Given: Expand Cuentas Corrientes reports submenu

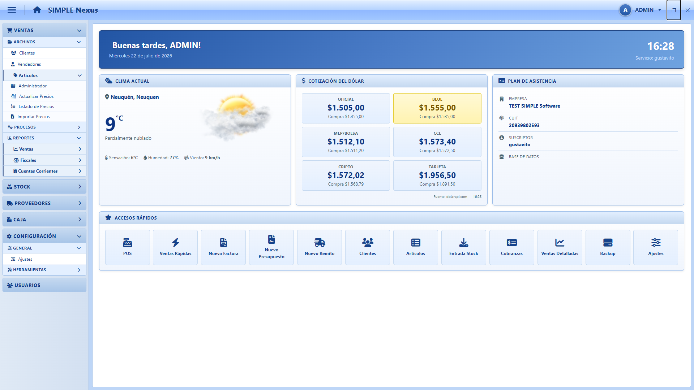Looking at the screenshot, I should pos(44,171).
